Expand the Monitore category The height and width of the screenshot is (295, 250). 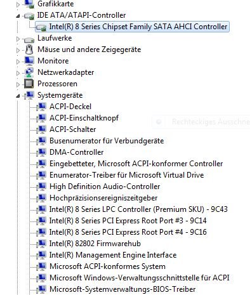pyautogui.click(x=18, y=62)
